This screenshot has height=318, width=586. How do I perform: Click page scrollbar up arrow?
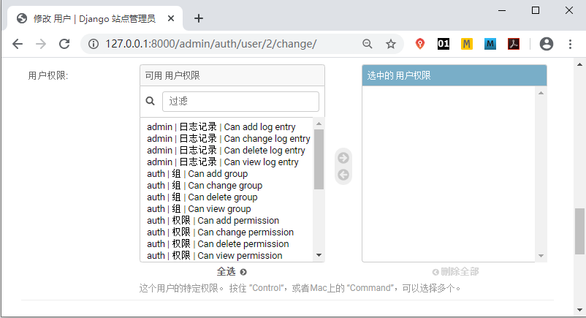click(x=579, y=64)
